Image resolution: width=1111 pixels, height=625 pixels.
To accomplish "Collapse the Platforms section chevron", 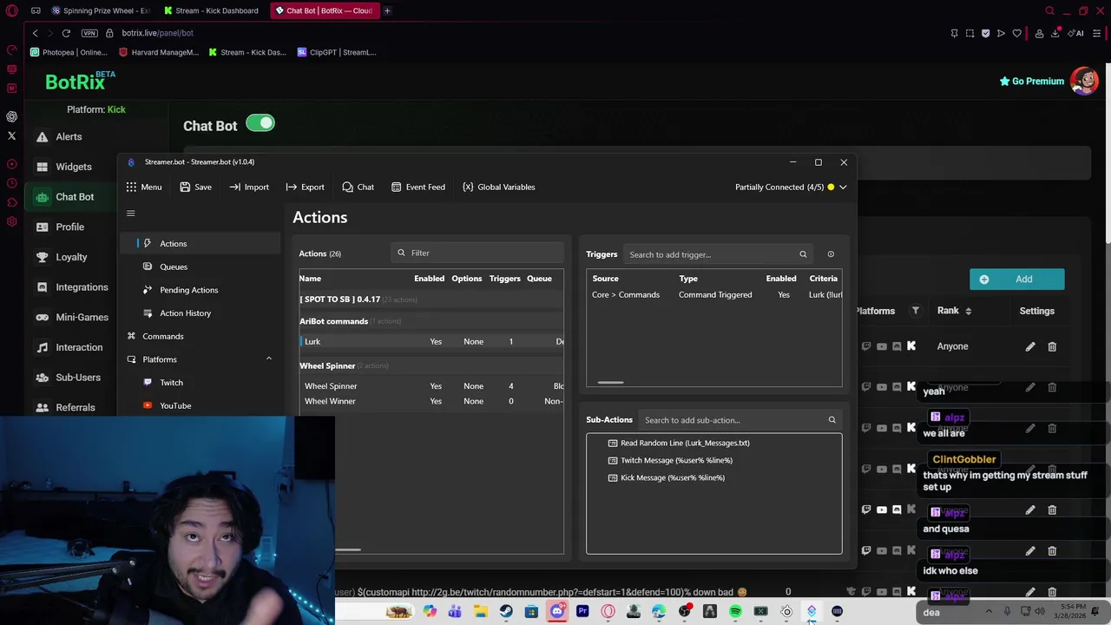I will 268,359.
